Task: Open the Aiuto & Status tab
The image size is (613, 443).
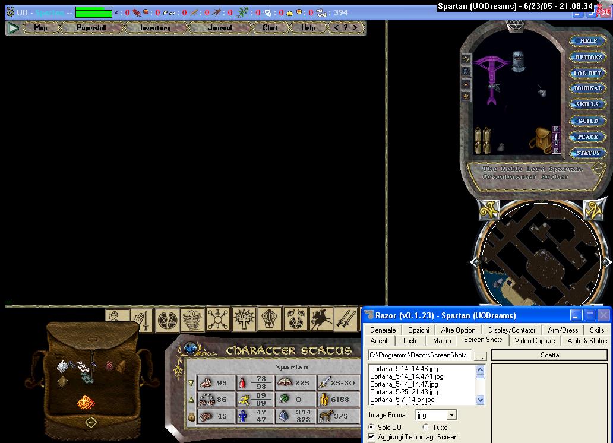Action: [587, 341]
